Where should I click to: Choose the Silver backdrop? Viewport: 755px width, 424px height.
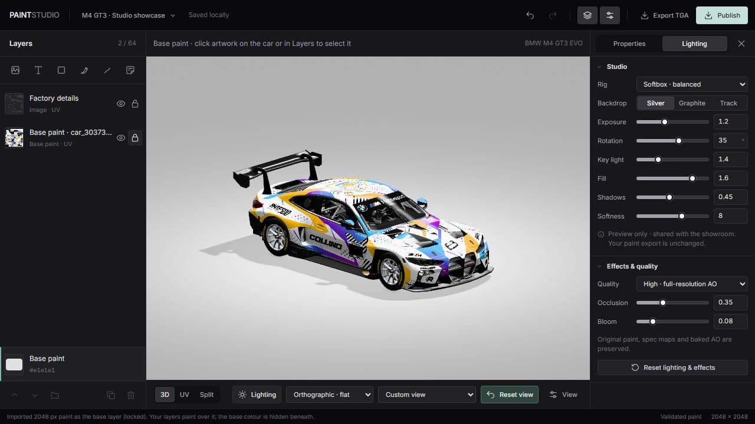pyautogui.click(x=655, y=103)
